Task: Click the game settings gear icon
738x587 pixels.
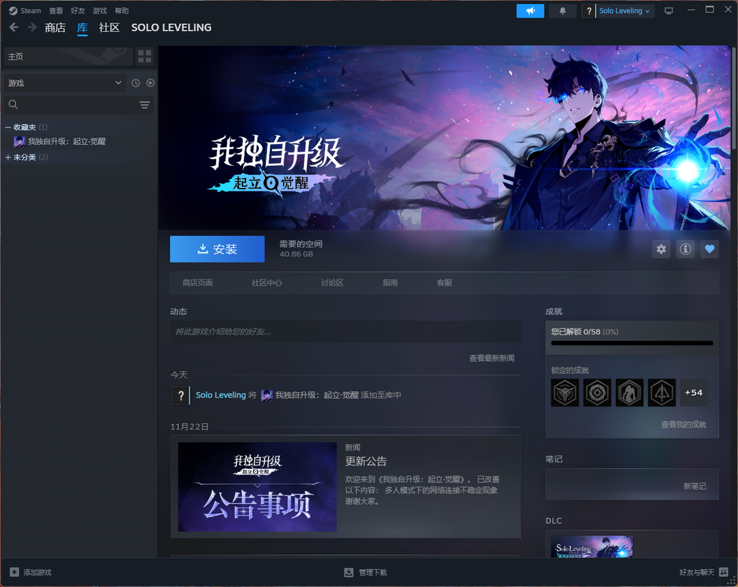Action: click(x=661, y=249)
